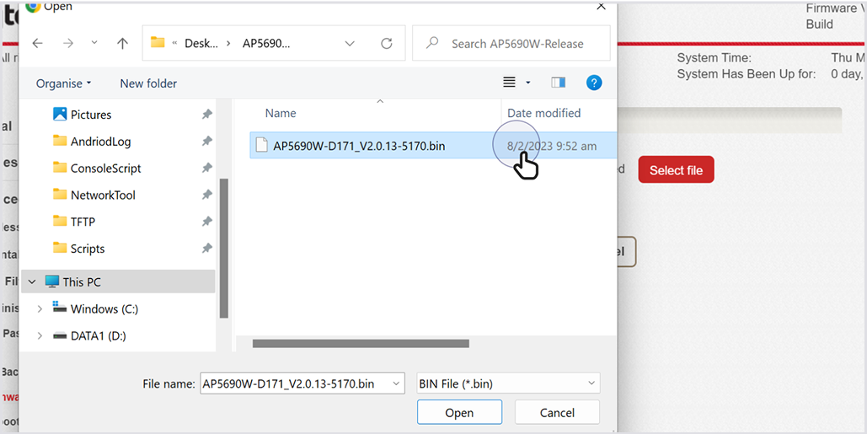Open the recent locations chevron
867x434 pixels.
tap(94, 43)
